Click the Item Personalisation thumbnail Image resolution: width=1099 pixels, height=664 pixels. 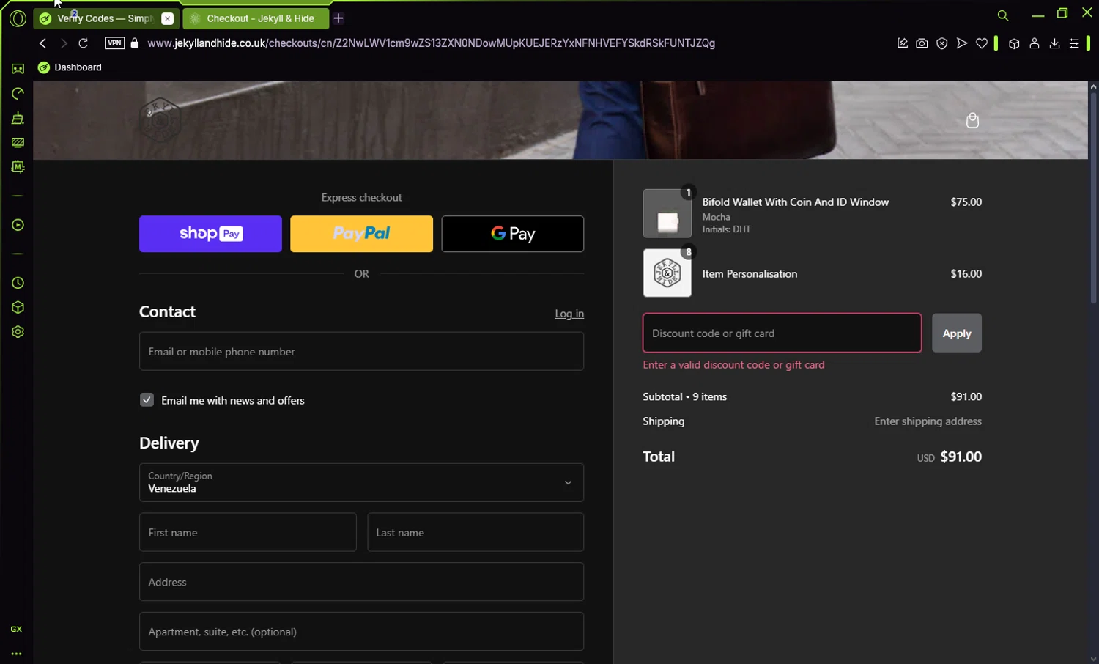coord(667,273)
